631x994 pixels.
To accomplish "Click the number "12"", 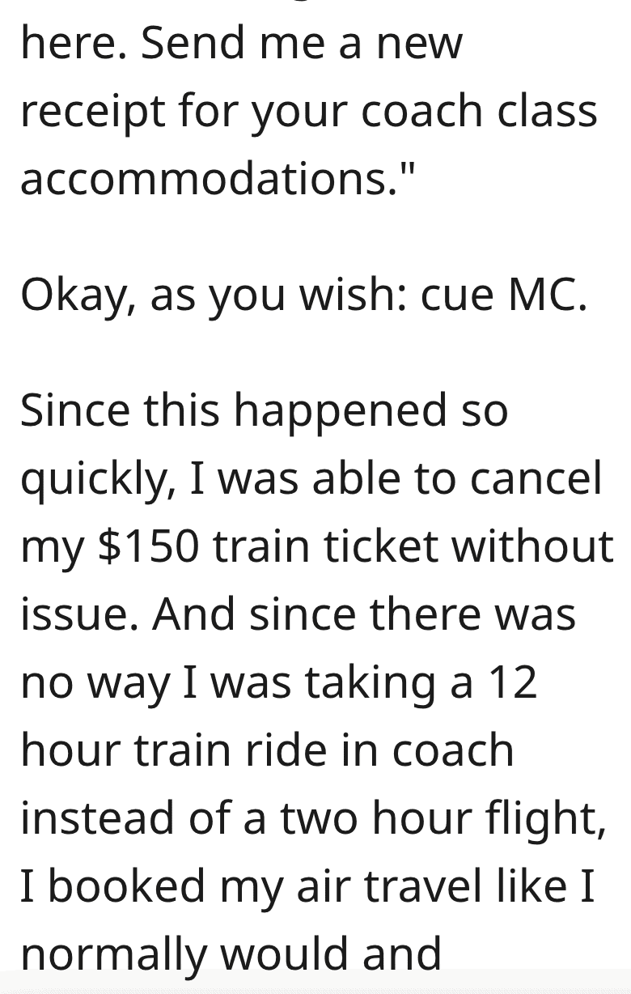I will [513, 682].
